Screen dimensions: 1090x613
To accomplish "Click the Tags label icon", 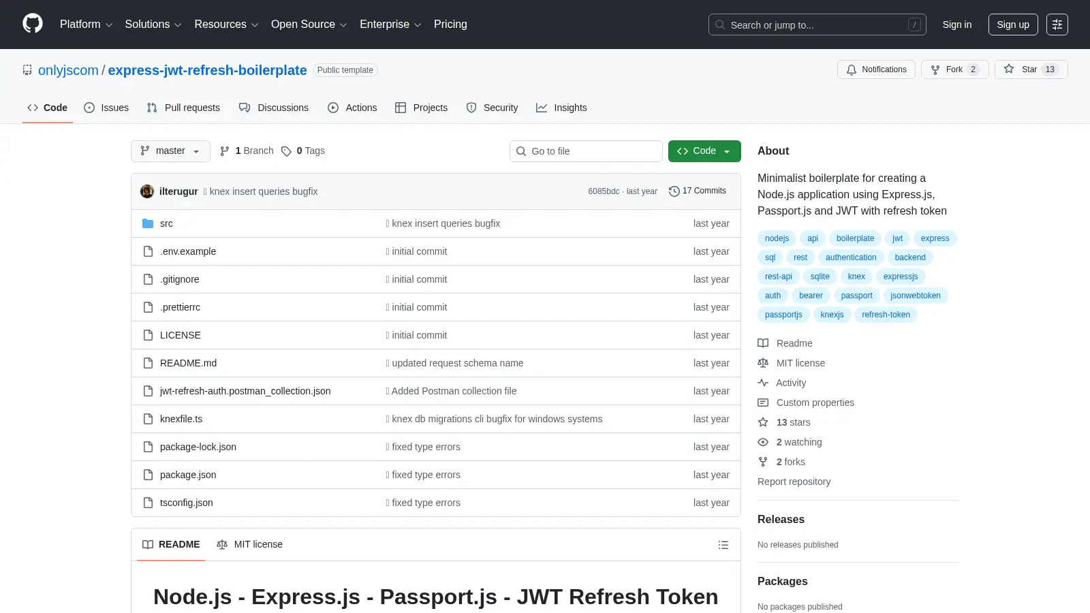I will point(286,151).
